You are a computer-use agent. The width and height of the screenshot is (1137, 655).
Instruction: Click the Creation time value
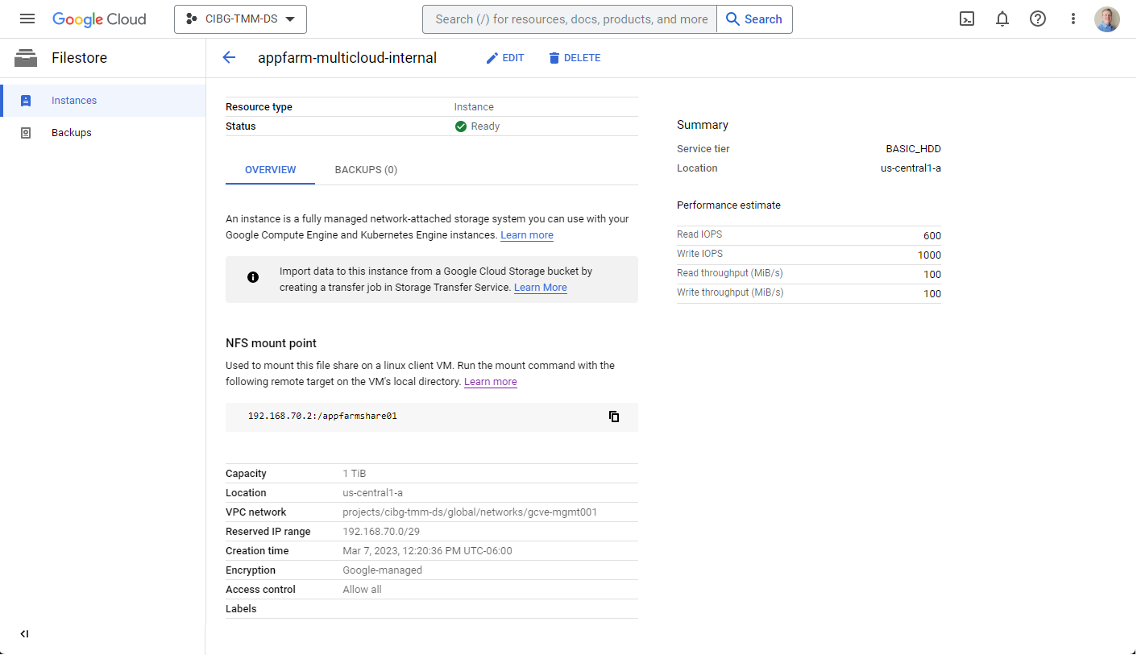(x=427, y=551)
